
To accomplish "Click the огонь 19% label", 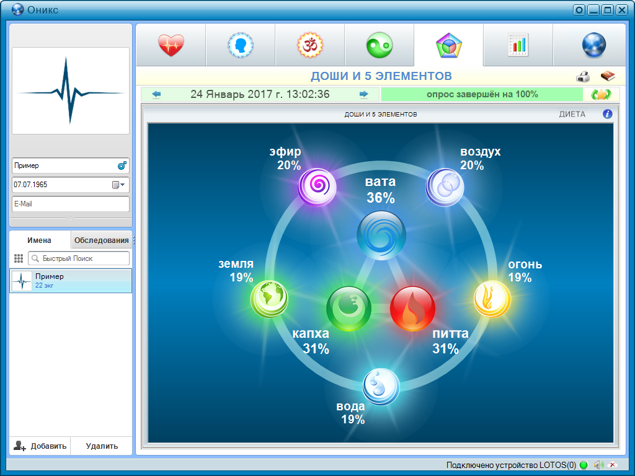I will (525, 270).
